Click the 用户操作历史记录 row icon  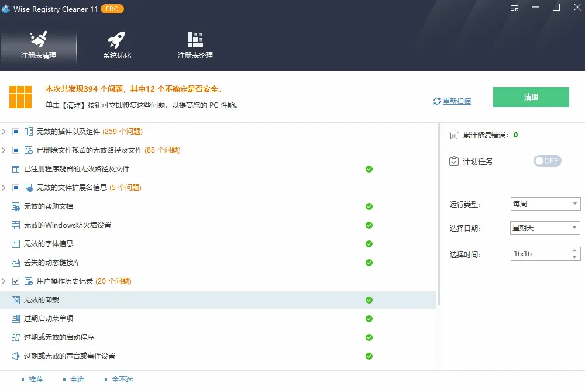pyautogui.click(x=28, y=281)
